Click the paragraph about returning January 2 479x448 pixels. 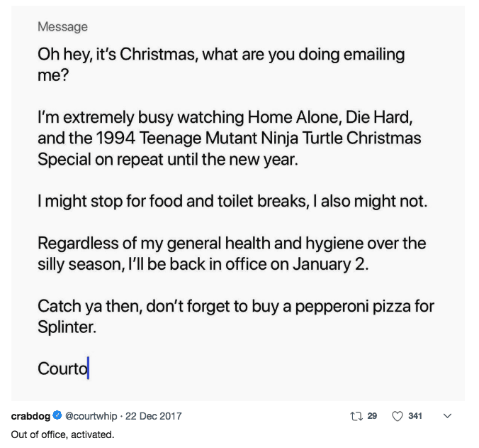pos(232,253)
